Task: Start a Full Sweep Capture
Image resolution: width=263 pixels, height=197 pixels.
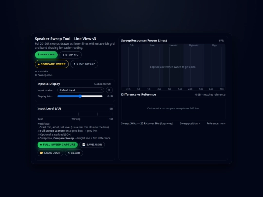Action: coord(57,145)
